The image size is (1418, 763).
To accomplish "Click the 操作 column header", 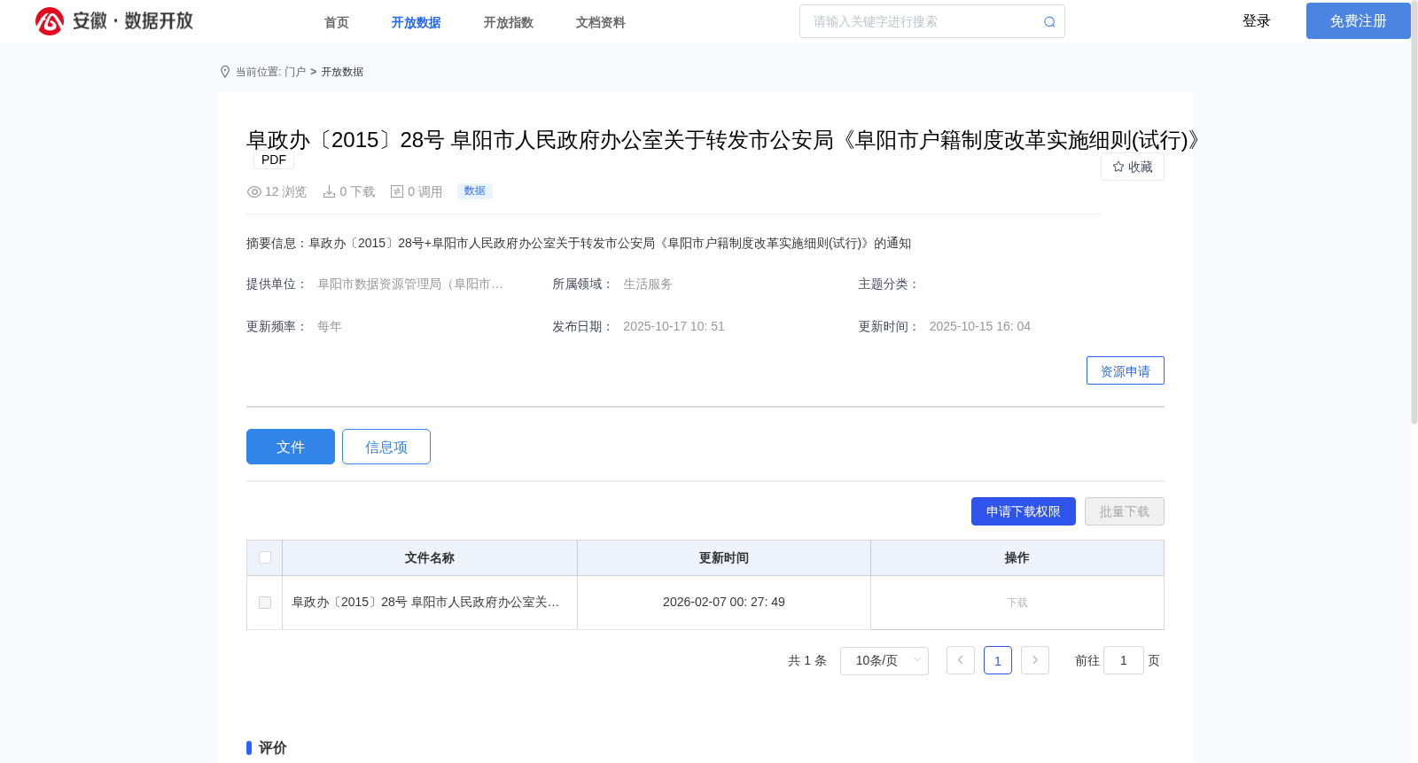I will [x=1017, y=557].
